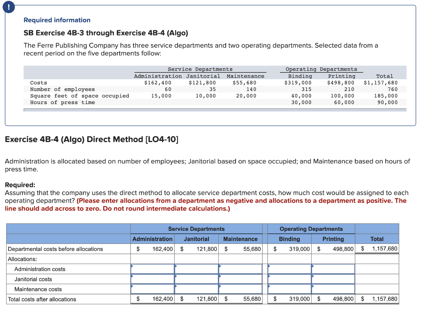Viewport: 421px width, 317px height.
Task: Click hint marker in Administration costs Printing cell
Action: (312, 266)
